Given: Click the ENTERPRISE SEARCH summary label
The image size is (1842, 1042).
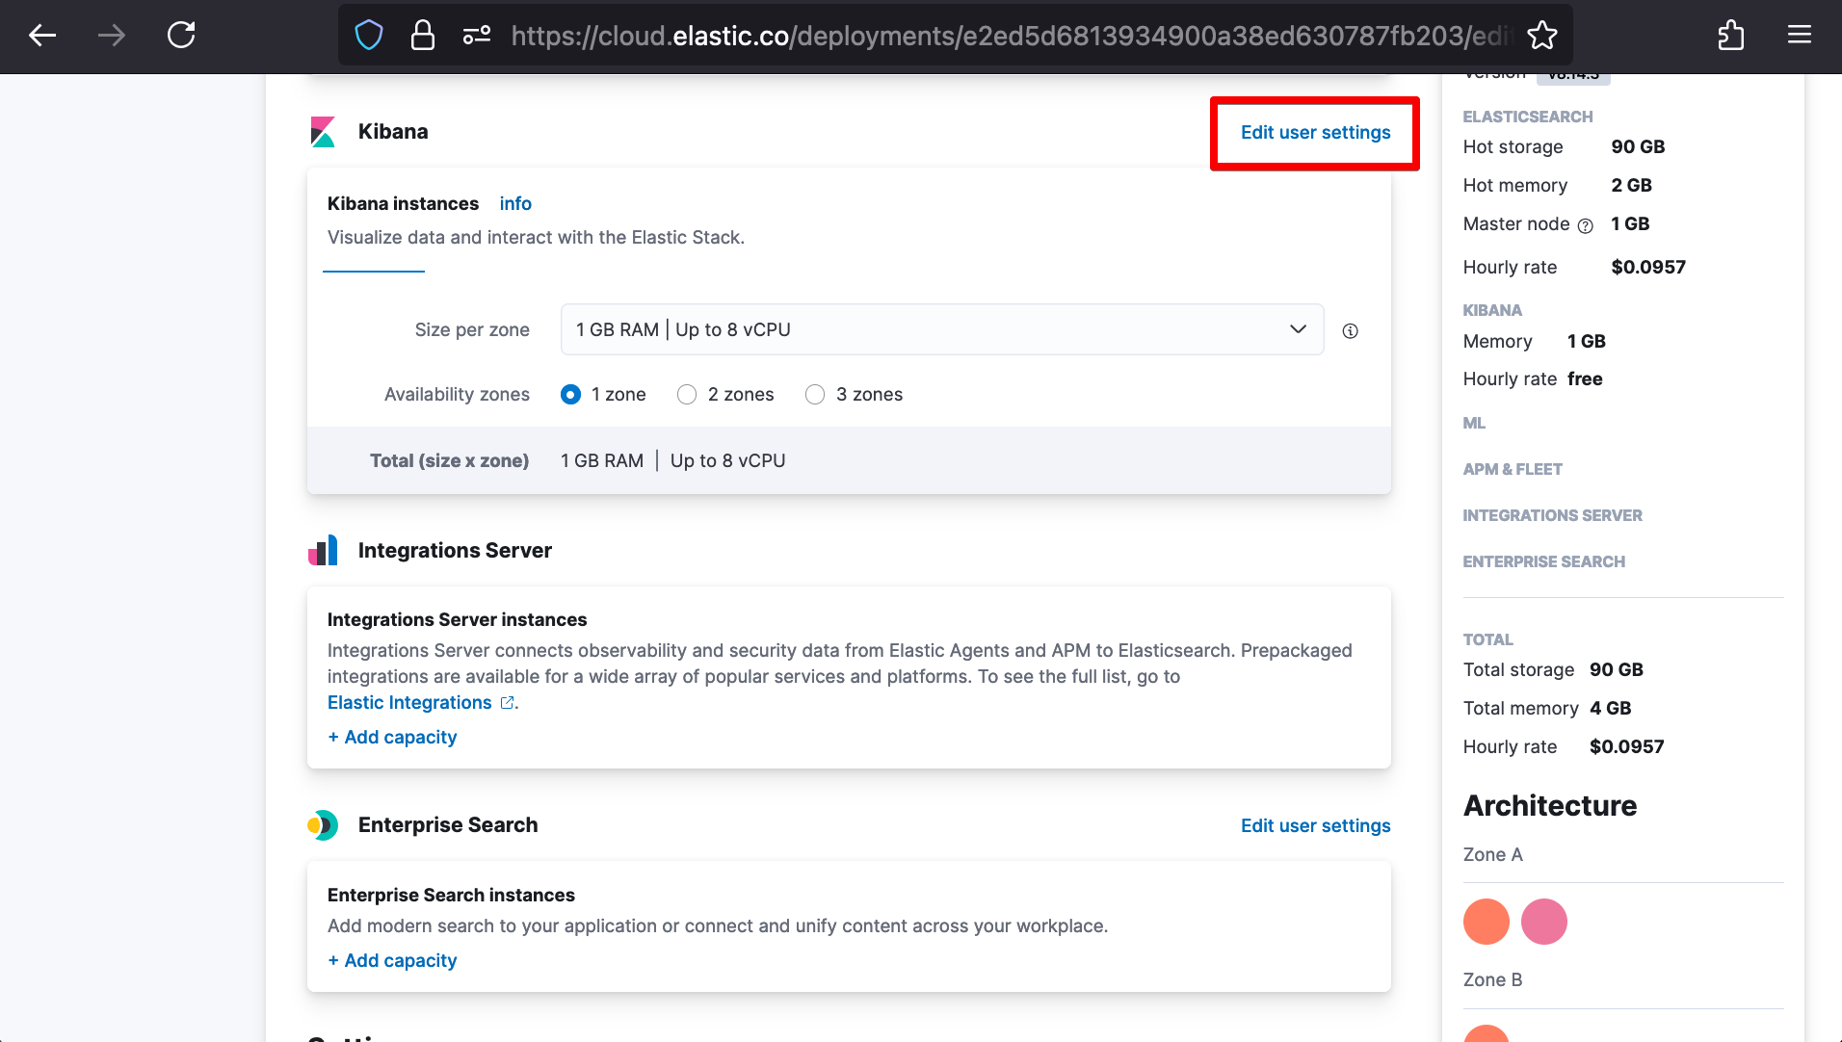Looking at the screenshot, I should pos(1543,561).
